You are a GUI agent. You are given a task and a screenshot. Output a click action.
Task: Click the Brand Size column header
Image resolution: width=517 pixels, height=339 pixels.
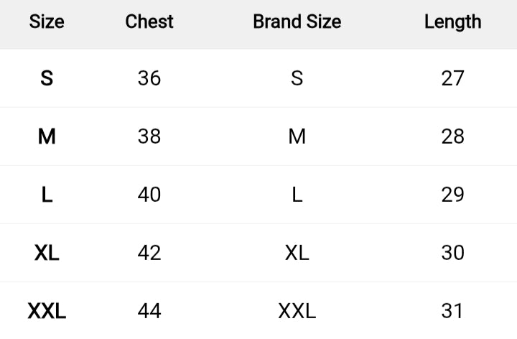(x=297, y=22)
